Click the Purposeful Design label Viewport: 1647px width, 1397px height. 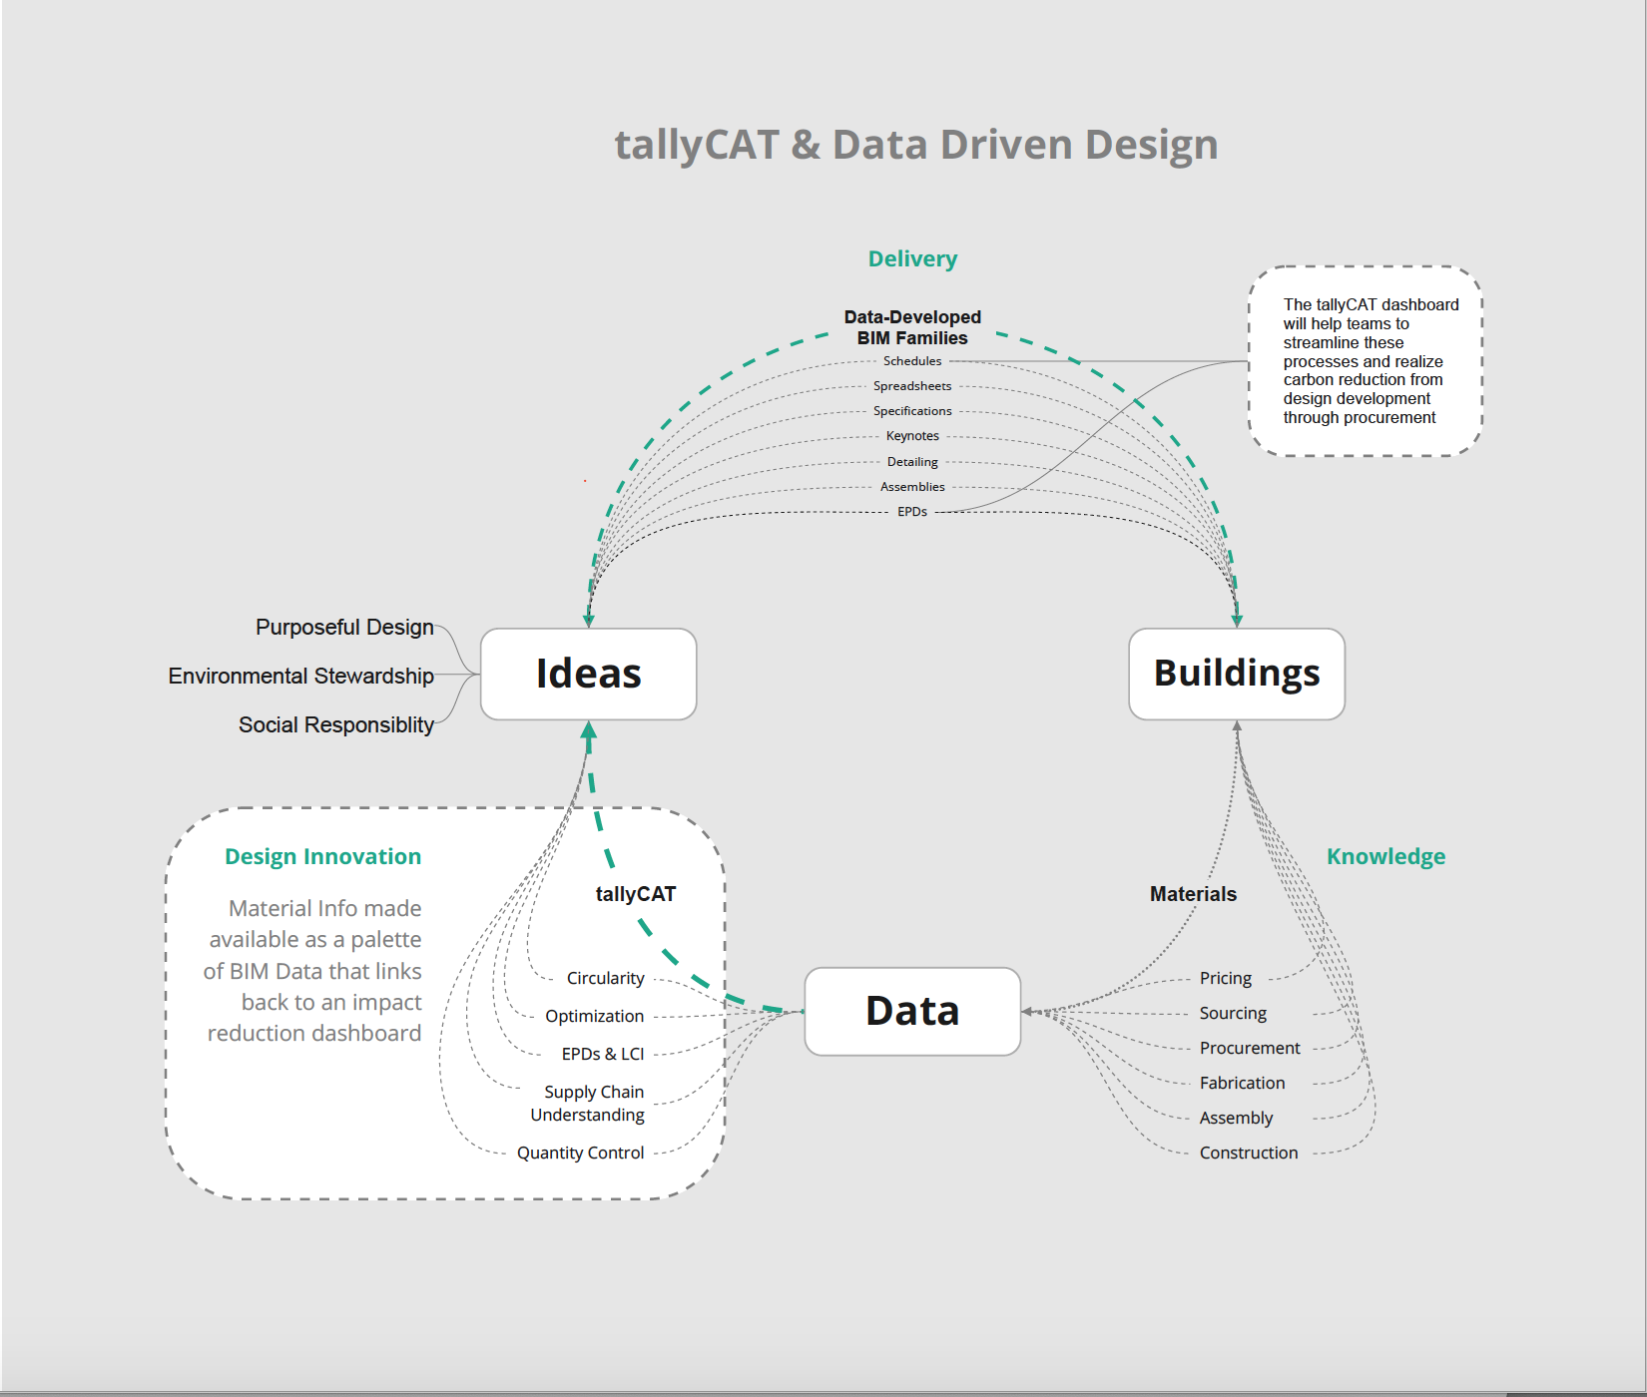pos(344,627)
